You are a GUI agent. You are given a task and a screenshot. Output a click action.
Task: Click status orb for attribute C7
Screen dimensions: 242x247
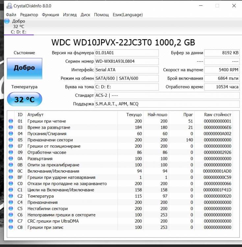(x=11, y=221)
